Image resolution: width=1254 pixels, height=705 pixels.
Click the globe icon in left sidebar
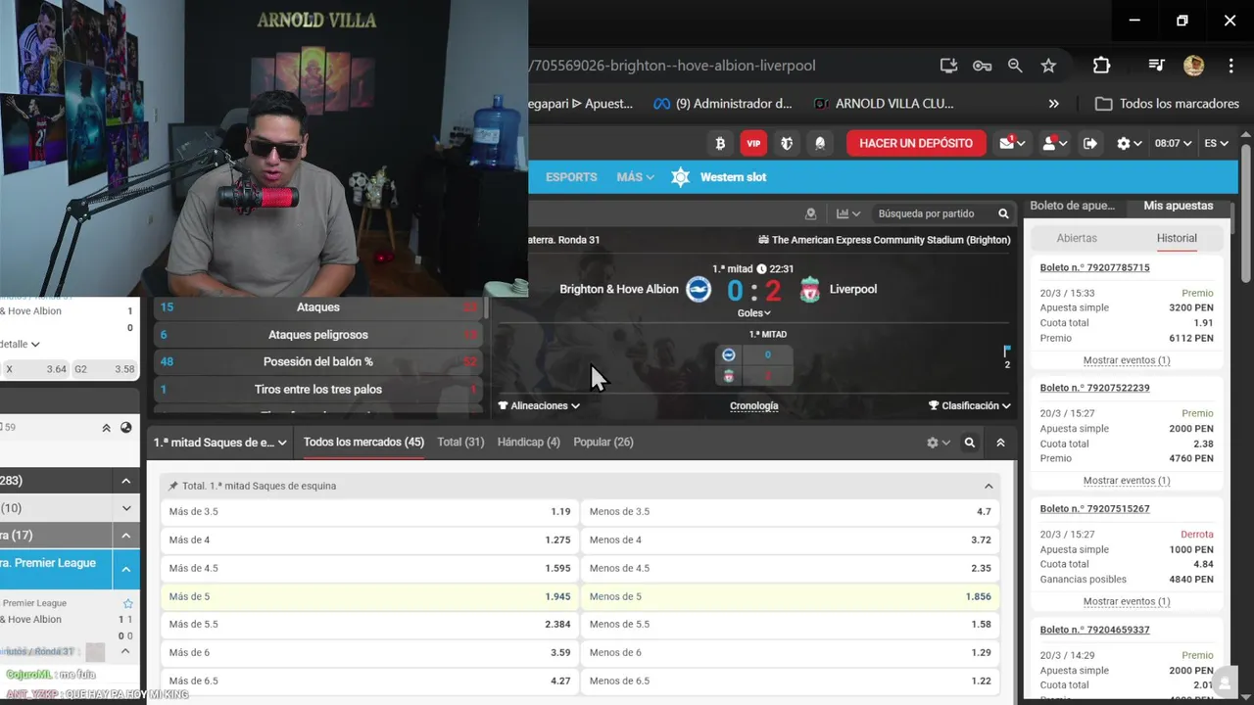tap(125, 428)
